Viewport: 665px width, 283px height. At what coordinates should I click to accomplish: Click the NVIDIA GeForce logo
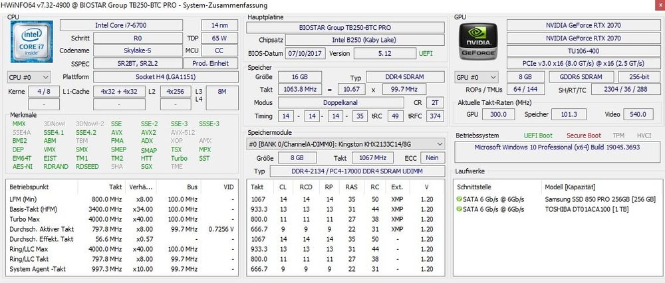point(478,41)
